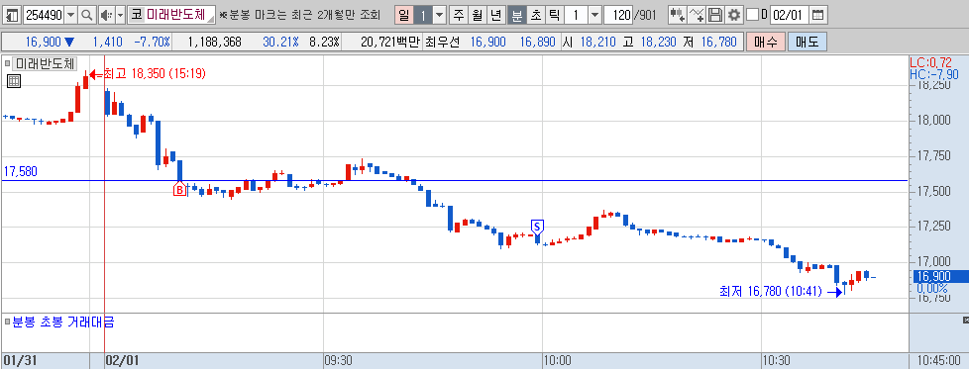Image resolution: width=969 pixels, height=369 pixels.
Task: Click the 16,890 best bid price
Action: point(538,42)
